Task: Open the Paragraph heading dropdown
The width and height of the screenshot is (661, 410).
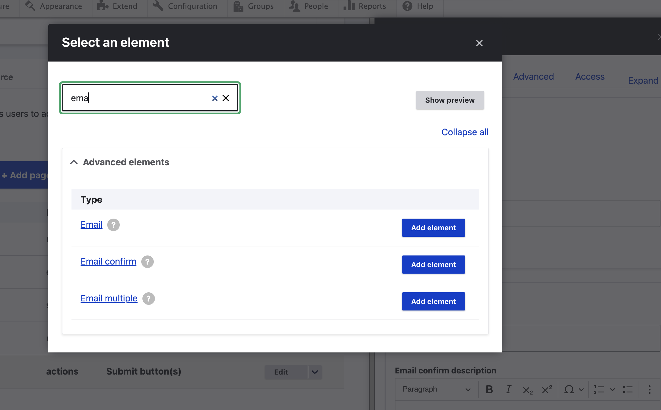Action: (x=436, y=389)
